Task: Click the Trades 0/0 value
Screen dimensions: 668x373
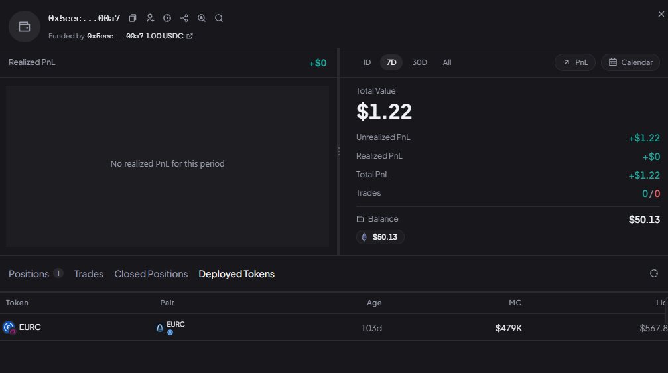Action: pyautogui.click(x=651, y=194)
